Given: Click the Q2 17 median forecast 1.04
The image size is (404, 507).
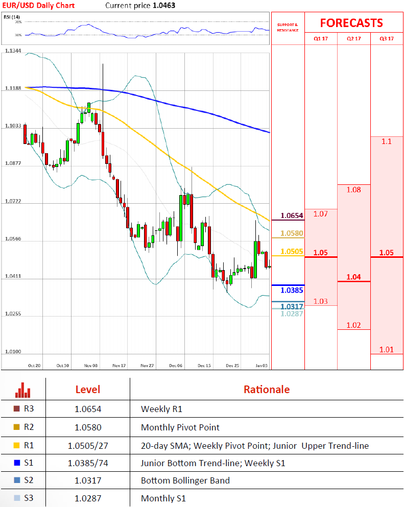Looking at the screenshot, I should tap(353, 277).
